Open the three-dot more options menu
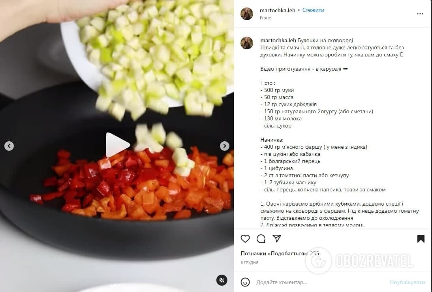Viewport: 432px width, 292px height. pos(420,14)
